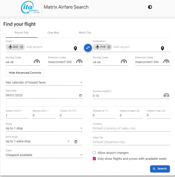Switch to the Multi City tab
This screenshot has width=175, height=177.
pyautogui.click(x=85, y=33)
